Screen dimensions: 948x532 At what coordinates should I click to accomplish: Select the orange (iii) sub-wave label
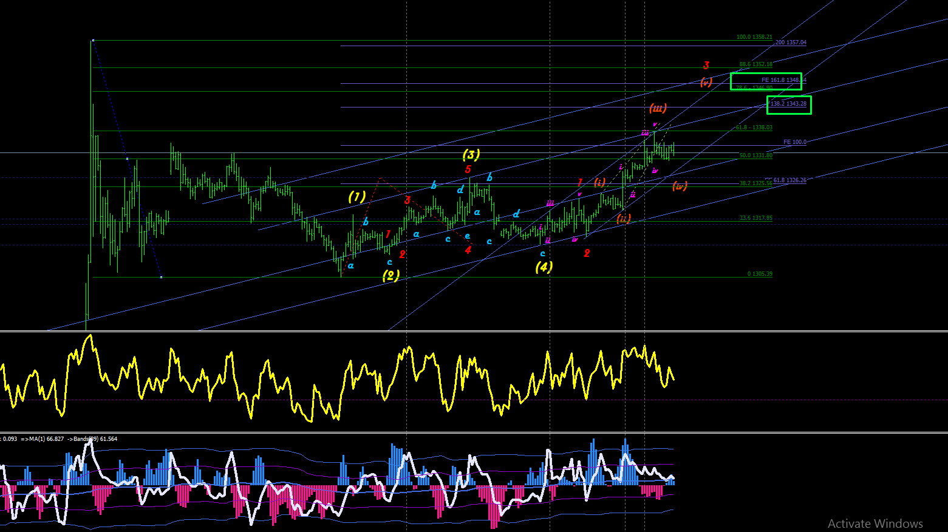pos(658,108)
